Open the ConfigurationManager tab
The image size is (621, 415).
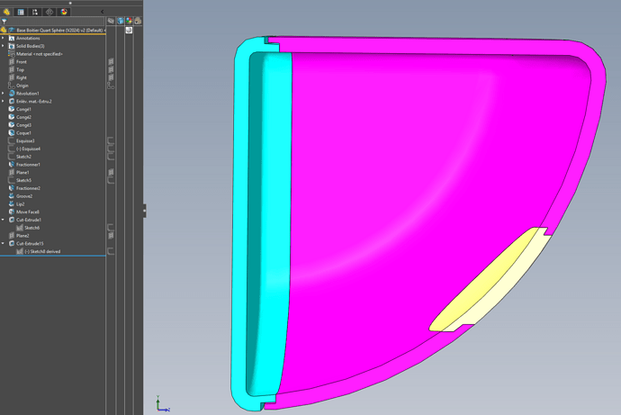pyautogui.click(x=35, y=12)
